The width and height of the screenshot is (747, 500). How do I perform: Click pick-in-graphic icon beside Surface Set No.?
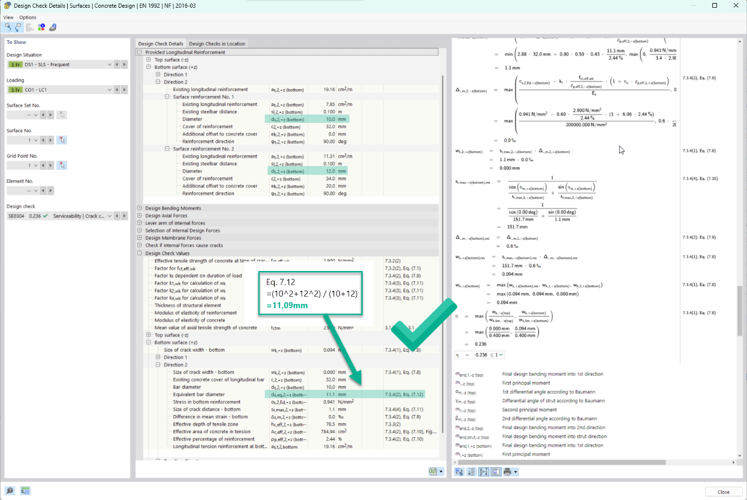[62, 115]
